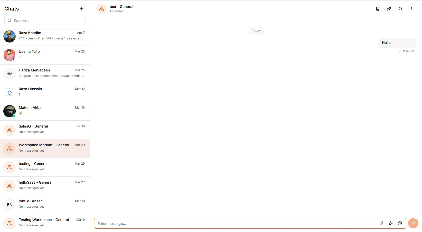Click helloSaas - General group icon
This screenshot has height=232, width=422.
[x=10, y=186]
